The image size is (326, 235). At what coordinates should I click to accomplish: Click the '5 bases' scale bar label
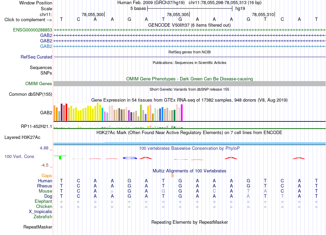(138, 9)
